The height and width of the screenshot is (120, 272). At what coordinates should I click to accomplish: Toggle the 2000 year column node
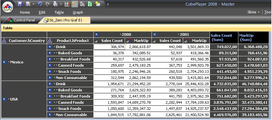[x=97, y=34]
